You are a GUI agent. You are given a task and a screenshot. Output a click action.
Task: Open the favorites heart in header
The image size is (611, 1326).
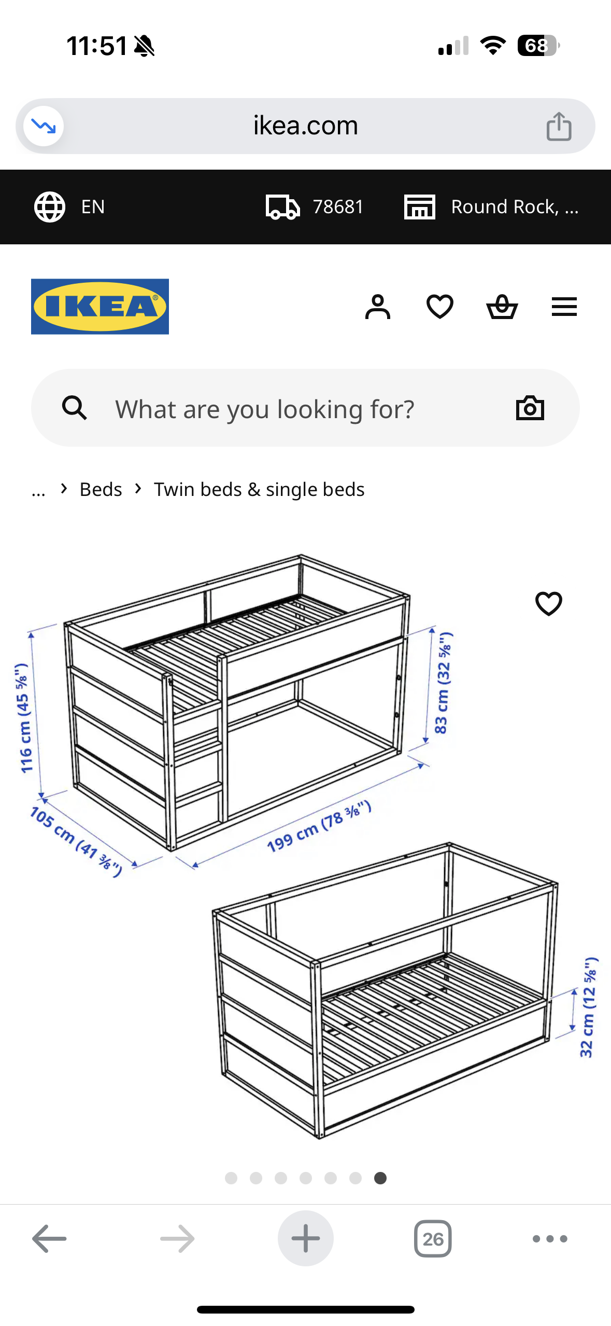(439, 307)
